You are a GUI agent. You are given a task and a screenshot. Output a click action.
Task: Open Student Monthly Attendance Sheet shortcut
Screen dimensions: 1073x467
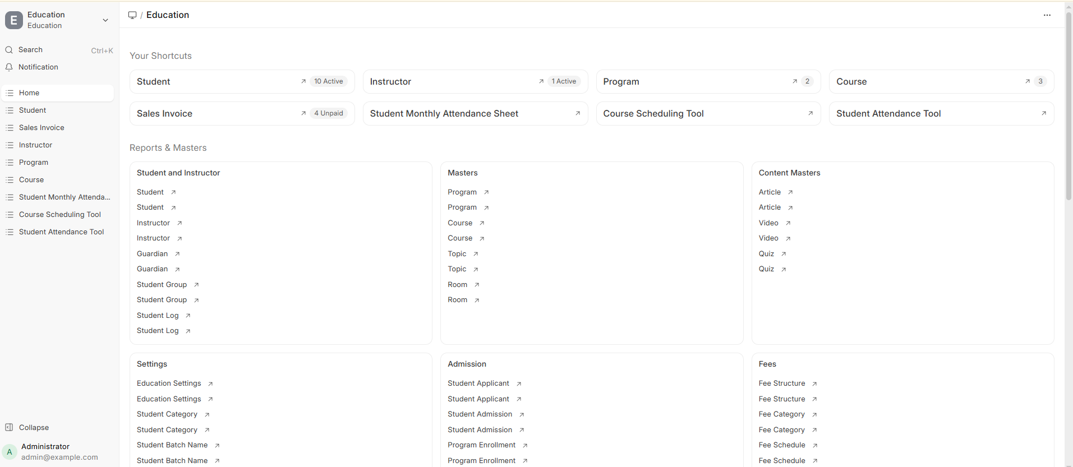(444, 114)
